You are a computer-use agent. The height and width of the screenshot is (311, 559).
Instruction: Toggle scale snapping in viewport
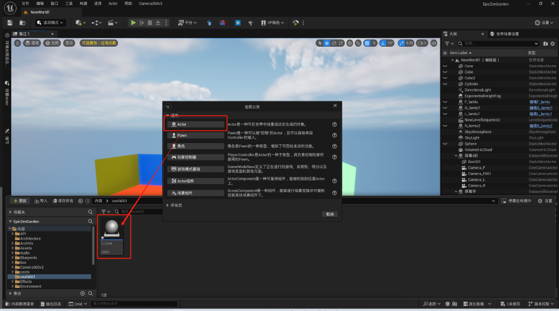pos(402,43)
